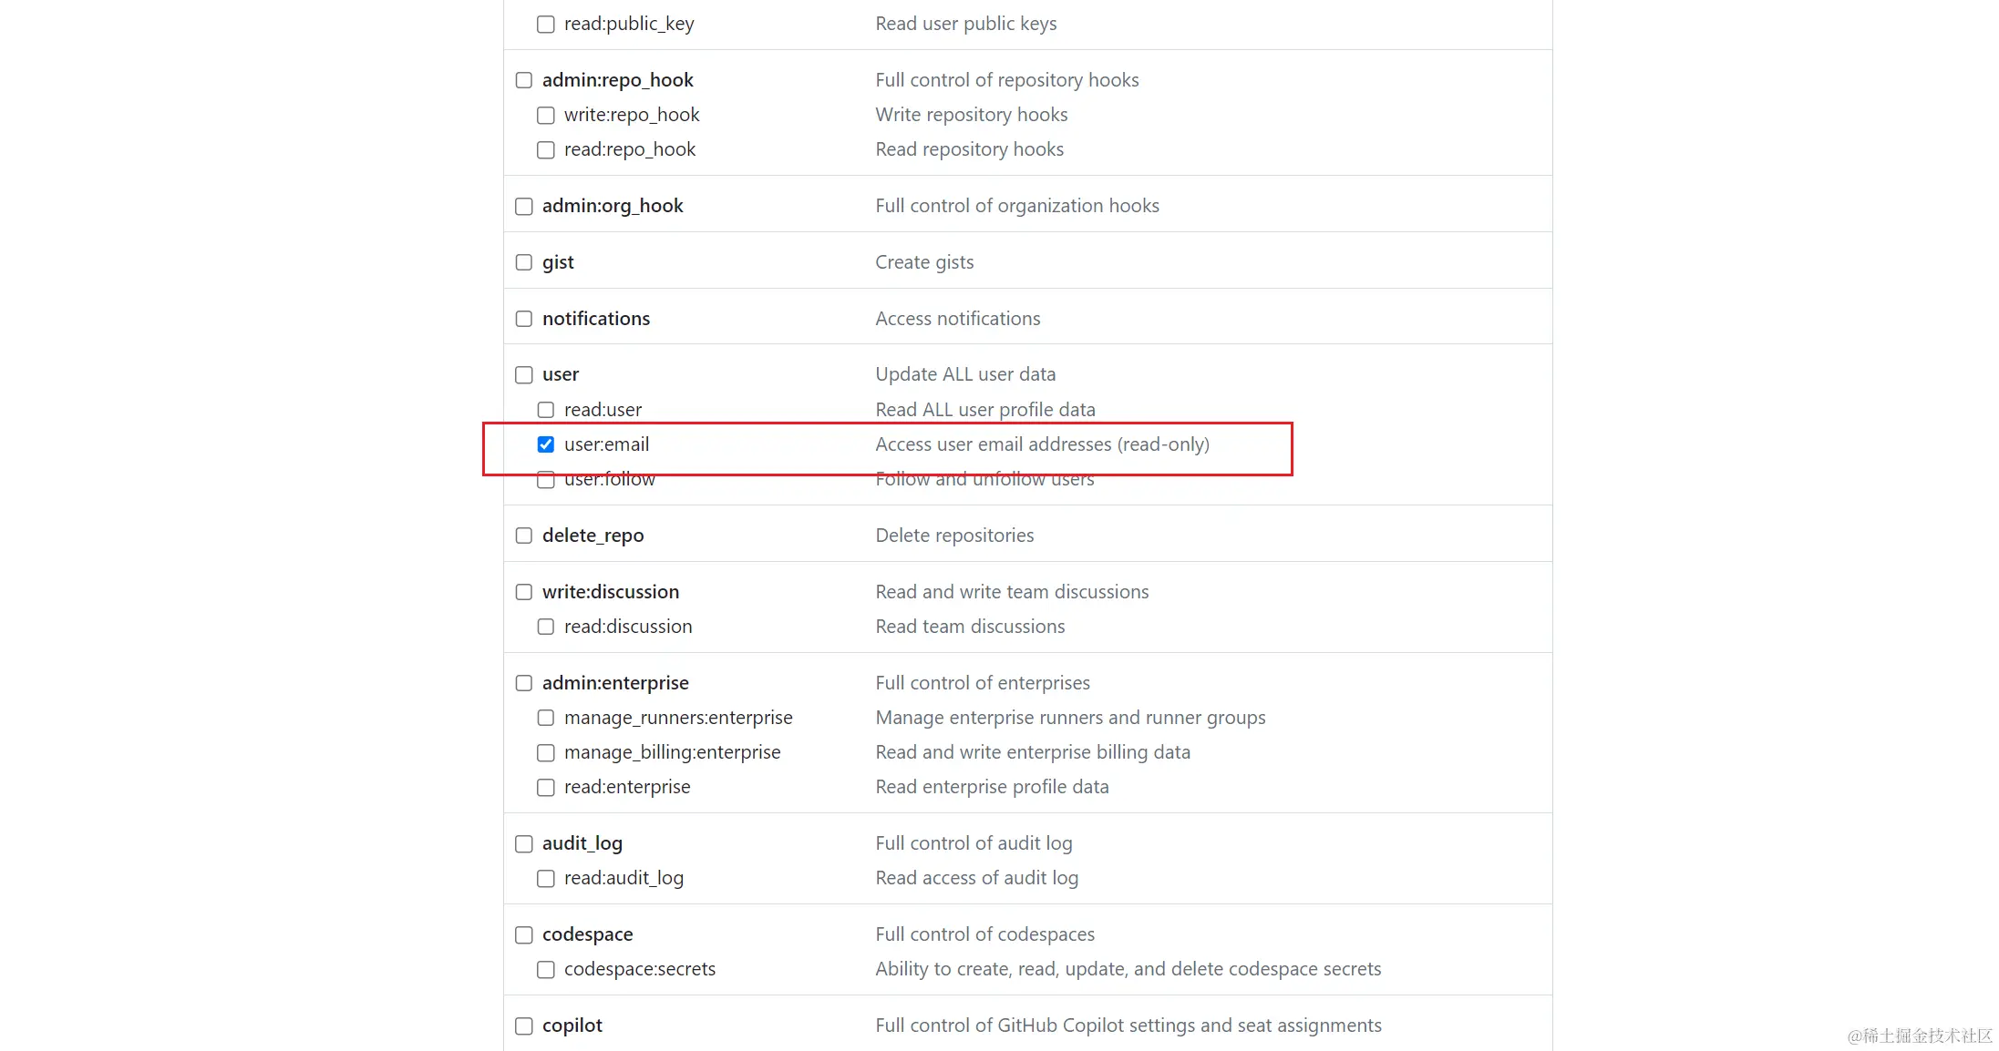Screen dimensions: 1999x1051
Task: Check the write:discussion scope
Action: pyautogui.click(x=524, y=592)
